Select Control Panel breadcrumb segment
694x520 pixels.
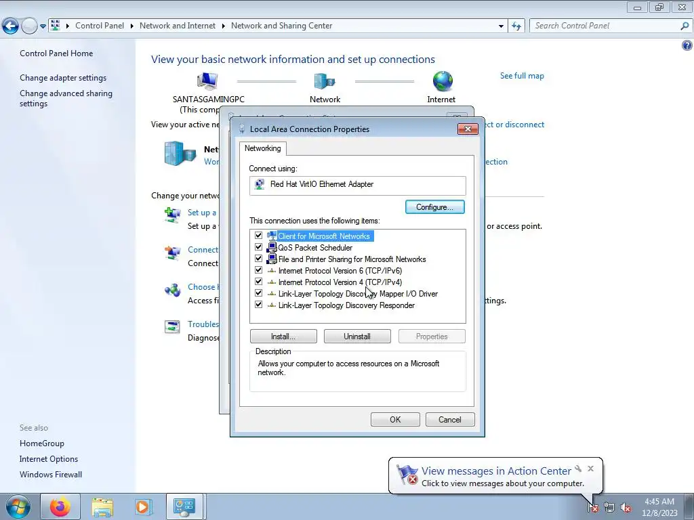tap(100, 26)
